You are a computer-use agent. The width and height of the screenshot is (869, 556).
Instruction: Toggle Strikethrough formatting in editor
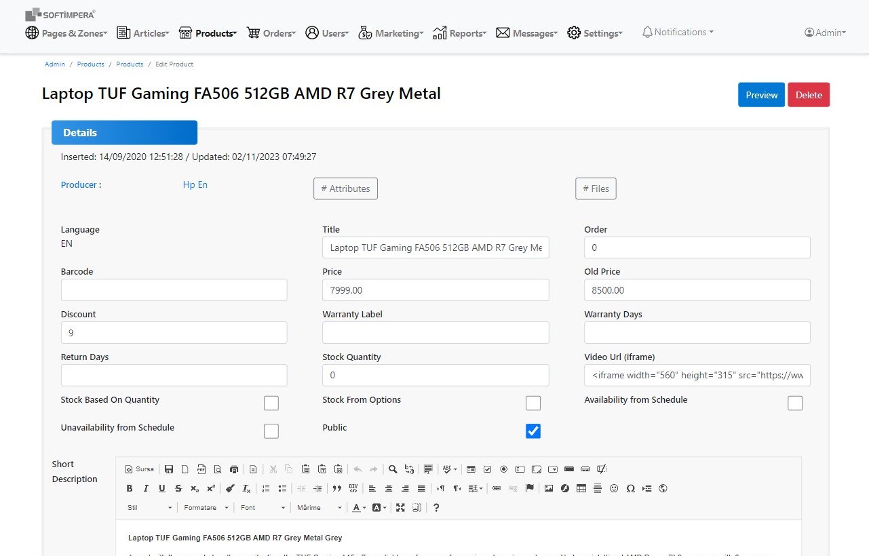[x=178, y=488]
